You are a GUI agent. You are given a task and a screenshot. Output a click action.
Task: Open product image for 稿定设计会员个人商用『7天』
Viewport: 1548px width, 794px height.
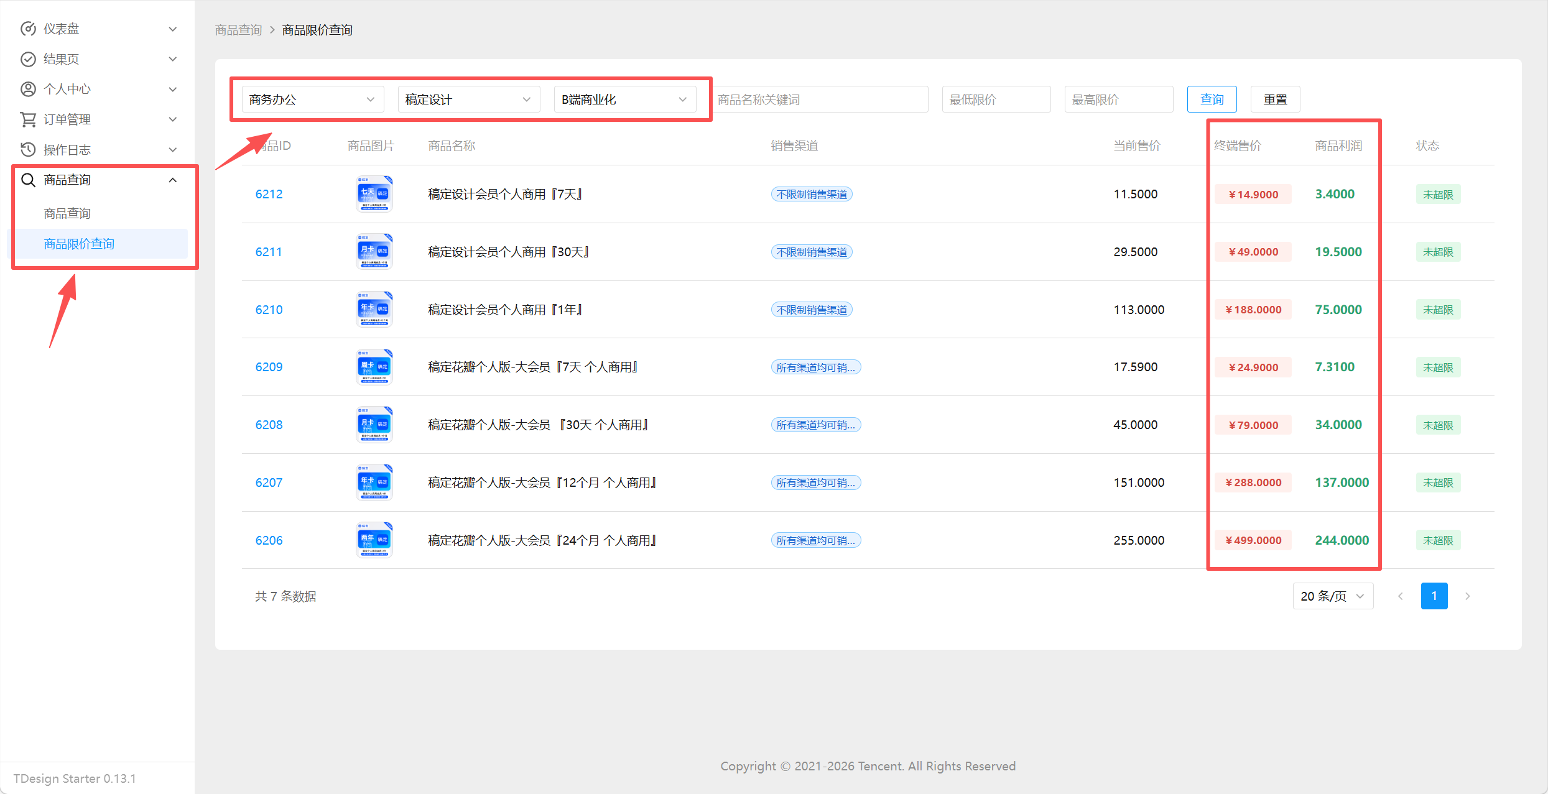tap(374, 194)
